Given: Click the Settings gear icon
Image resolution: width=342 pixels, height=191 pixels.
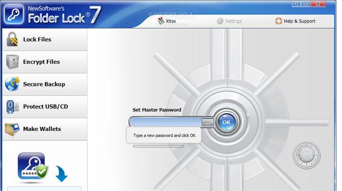Looking at the screenshot, I should 220,21.
